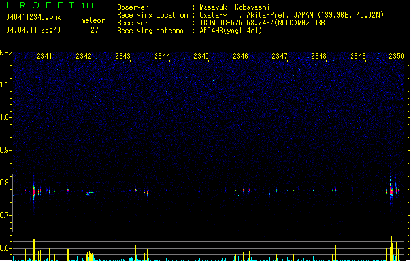This screenshot has width=411, height=261.
Task: Click the HROFFT program title text
Action: (x=41, y=5)
